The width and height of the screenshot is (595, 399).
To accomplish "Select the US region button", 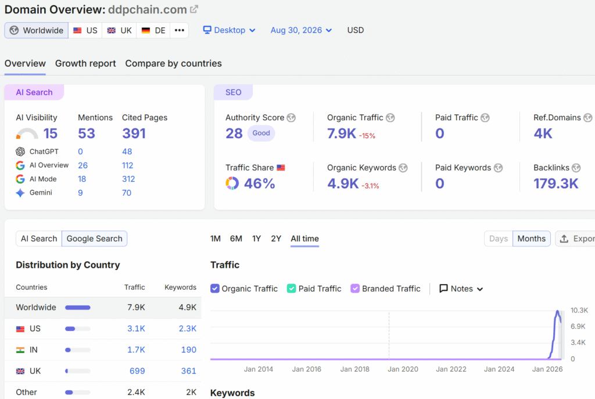I will [x=85, y=30].
